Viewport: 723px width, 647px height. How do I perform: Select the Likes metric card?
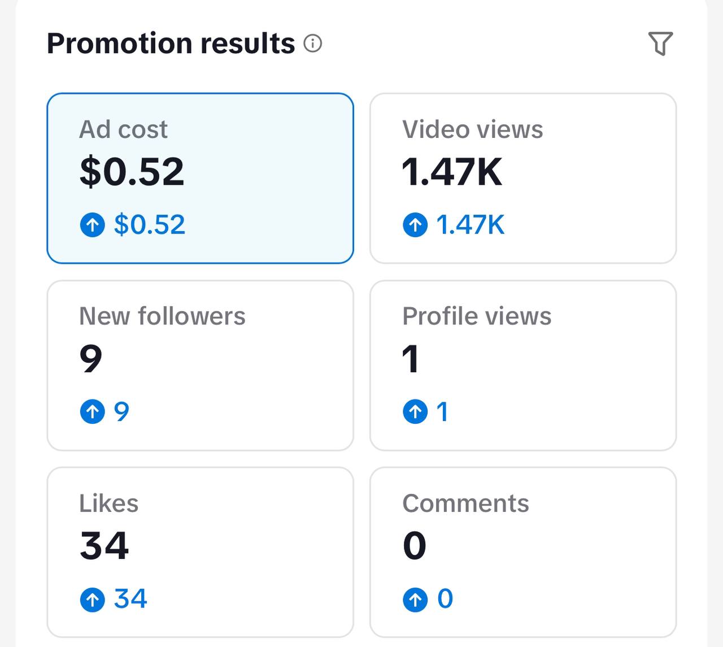pyautogui.click(x=201, y=553)
